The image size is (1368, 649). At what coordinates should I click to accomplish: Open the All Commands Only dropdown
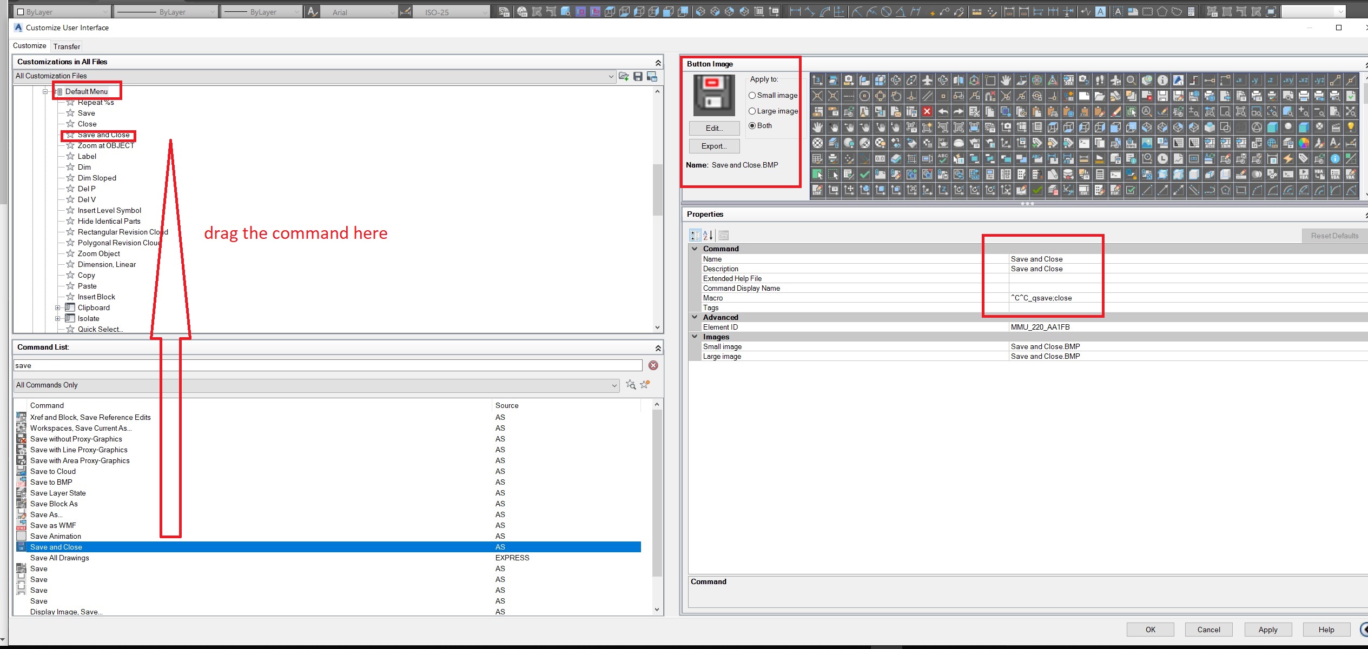click(x=613, y=385)
